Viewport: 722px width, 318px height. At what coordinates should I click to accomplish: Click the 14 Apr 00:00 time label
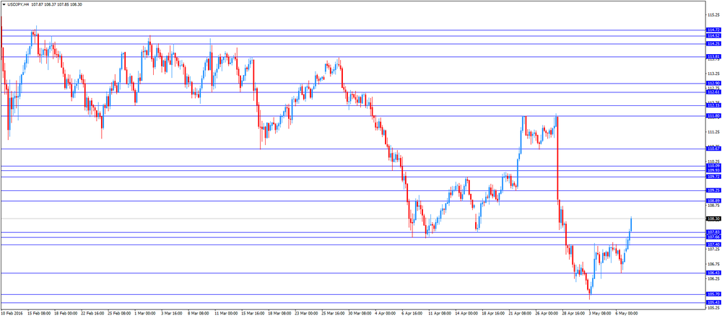click(466, 314)
